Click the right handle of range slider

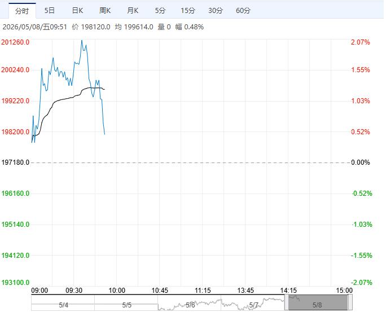tap(350, 302)
